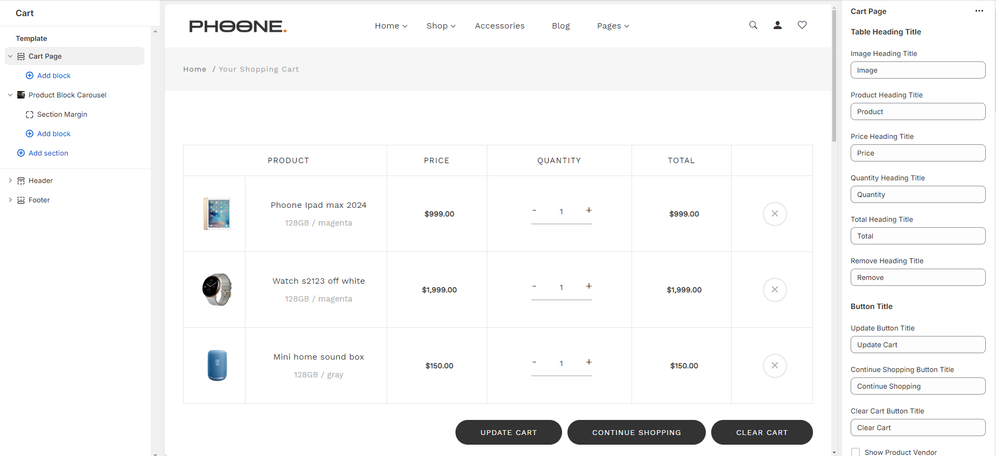Screen dimensions: 996x456
Task: Click the preview pane vertical scrollbar
Action: click(834, 75)
